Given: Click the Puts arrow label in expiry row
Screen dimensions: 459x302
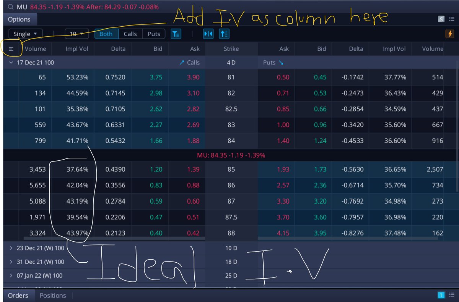Looking at the screenshot, I should coord(273,62).
